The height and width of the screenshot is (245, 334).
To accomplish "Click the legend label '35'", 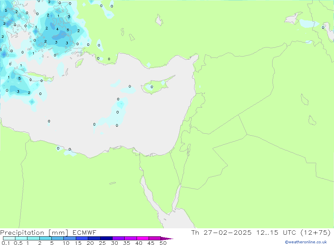I will 127,243.
